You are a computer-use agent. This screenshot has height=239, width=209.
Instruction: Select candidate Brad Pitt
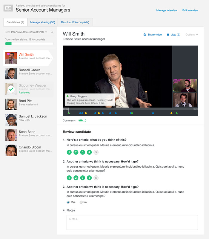pyautogui.click(x=29, y=104)
